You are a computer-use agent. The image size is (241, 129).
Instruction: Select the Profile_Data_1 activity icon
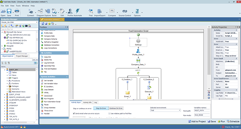[x=138, y=51]
